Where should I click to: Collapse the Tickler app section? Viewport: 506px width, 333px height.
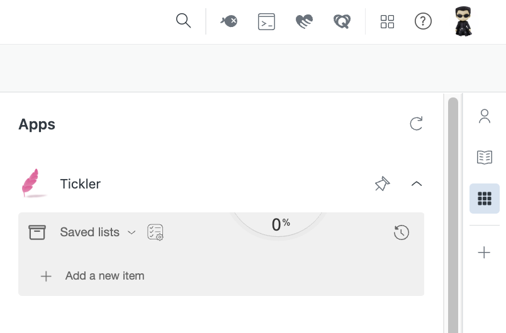click(x=417, y=183)
